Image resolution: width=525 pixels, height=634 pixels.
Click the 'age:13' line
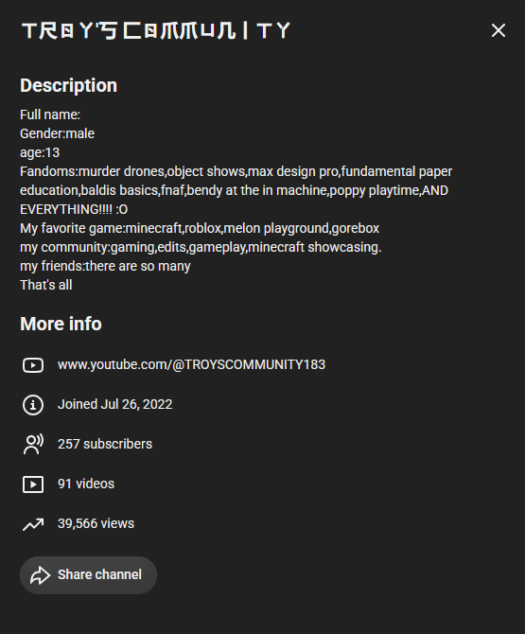pyautogui.click(x=40, y=152)
